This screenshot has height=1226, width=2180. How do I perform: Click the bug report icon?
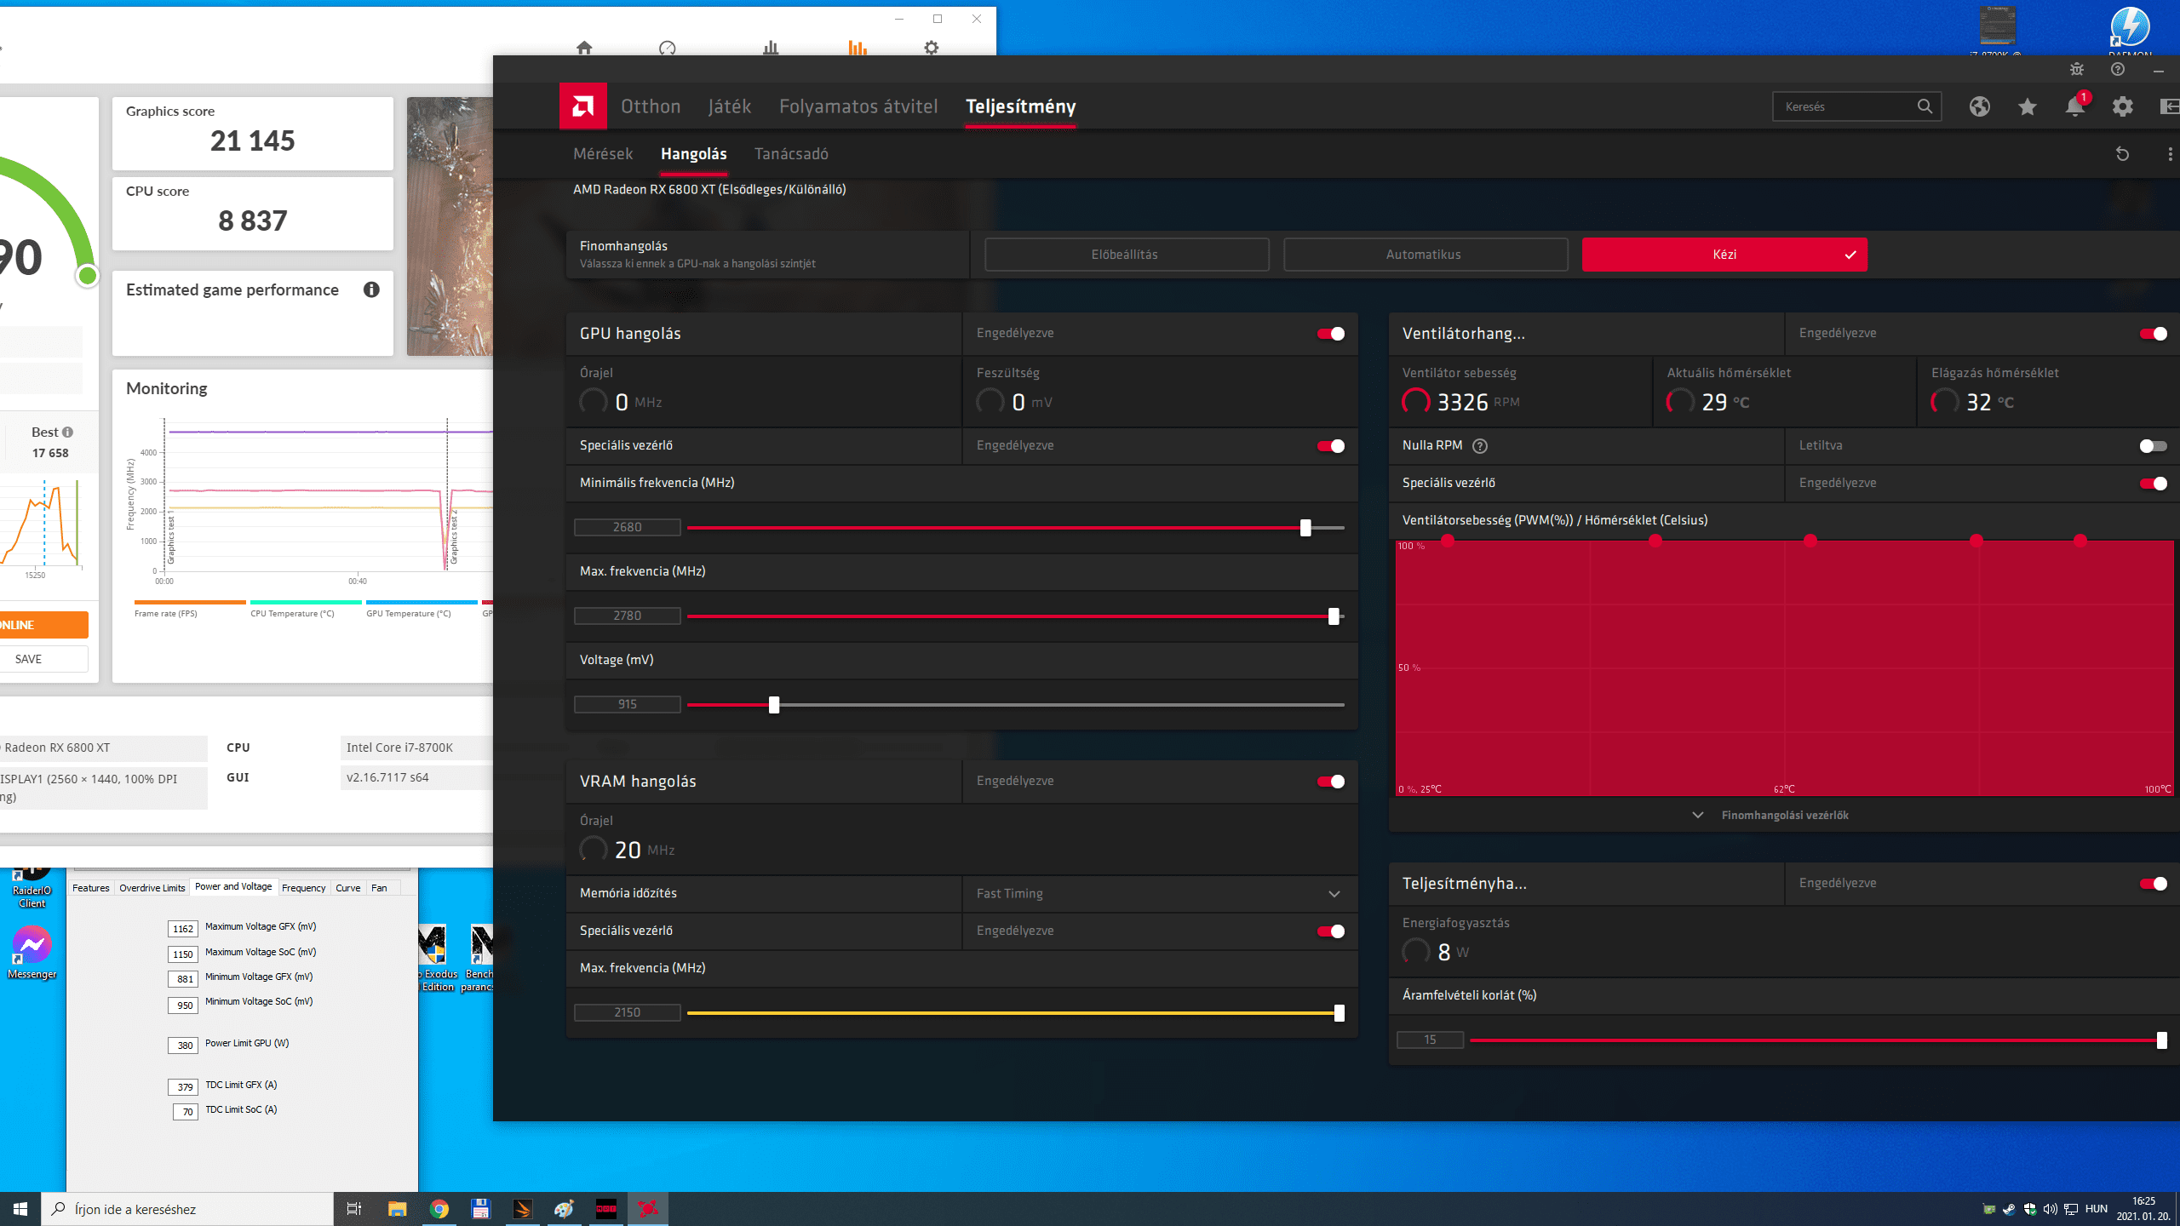(x=2077, y=70)
